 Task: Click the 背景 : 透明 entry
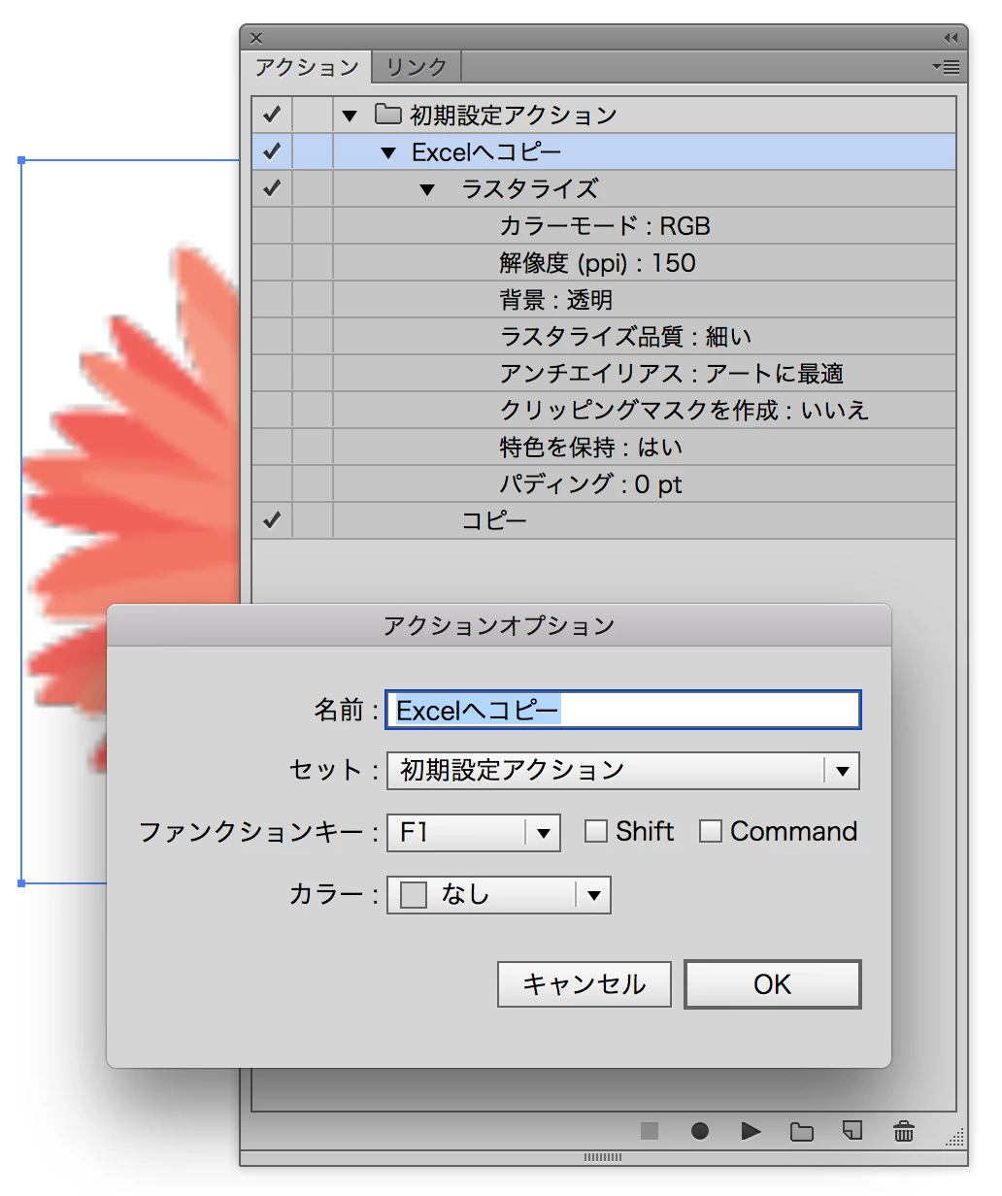(555, 300)
